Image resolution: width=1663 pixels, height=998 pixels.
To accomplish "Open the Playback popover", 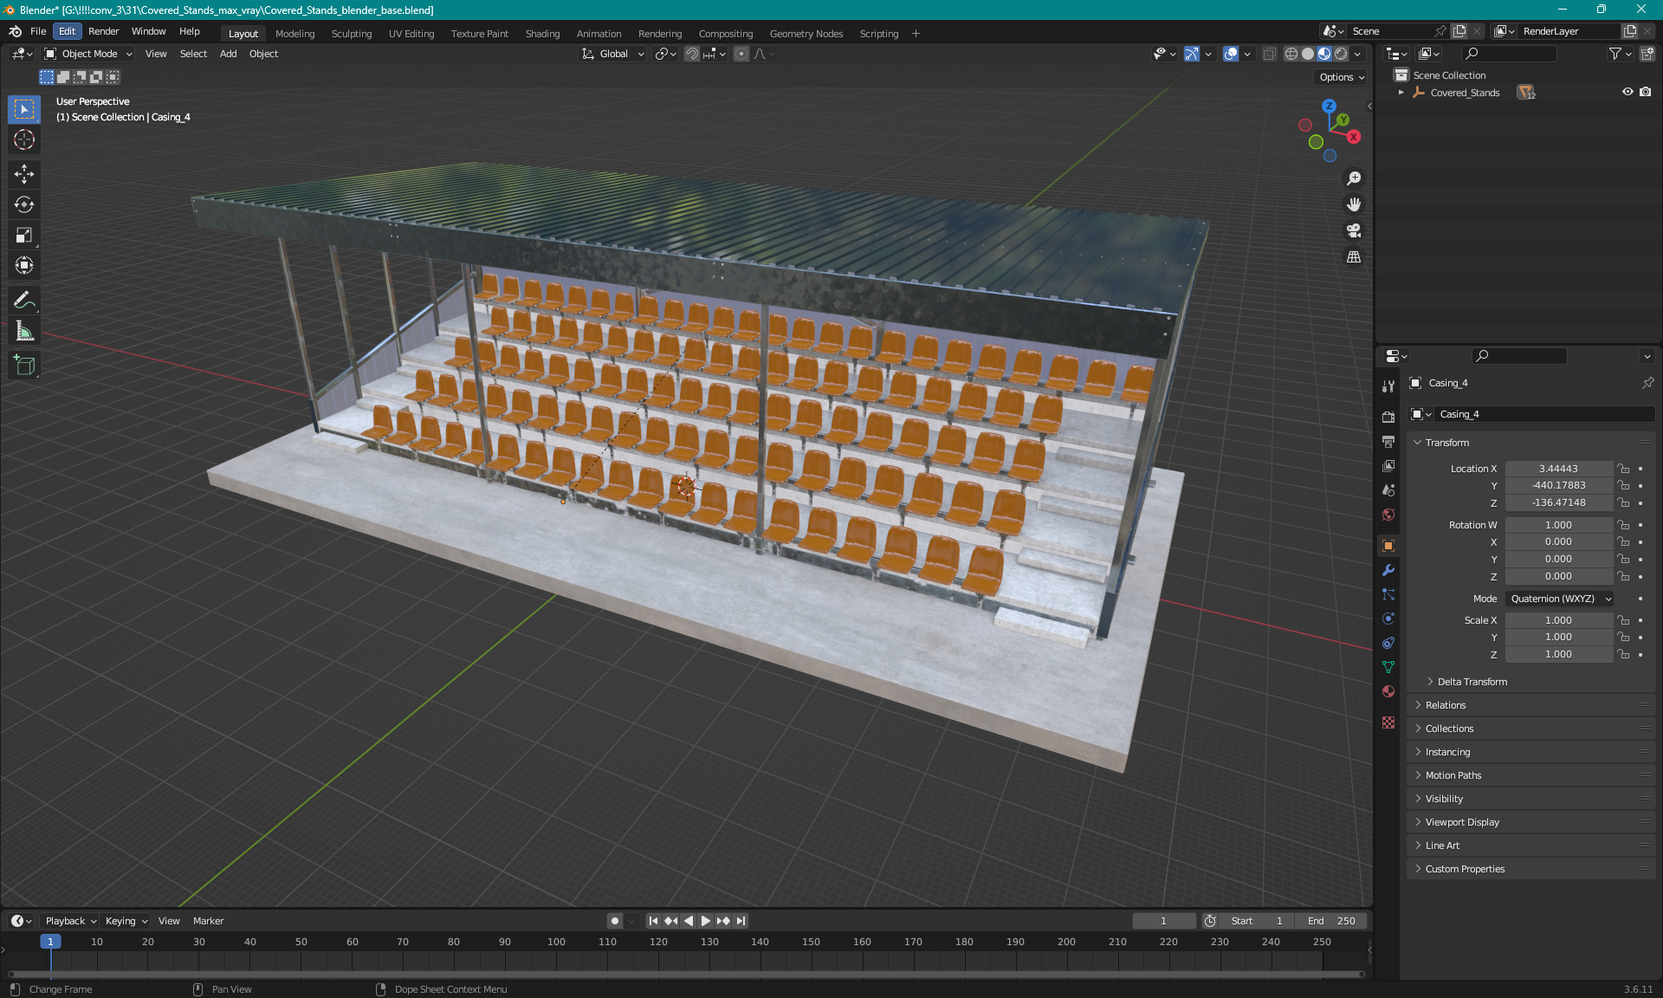I will [x=70, y=921].
